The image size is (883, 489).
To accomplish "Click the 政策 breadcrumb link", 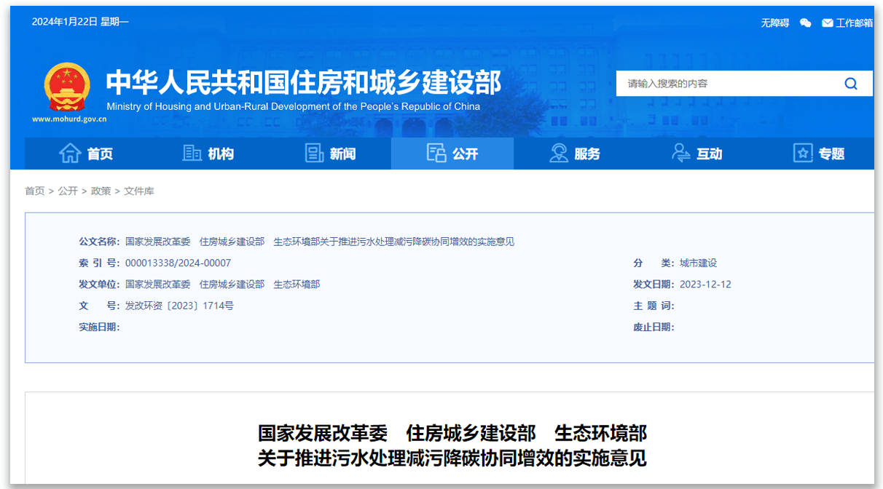I will pyautogui.click(x=101, y=191).
